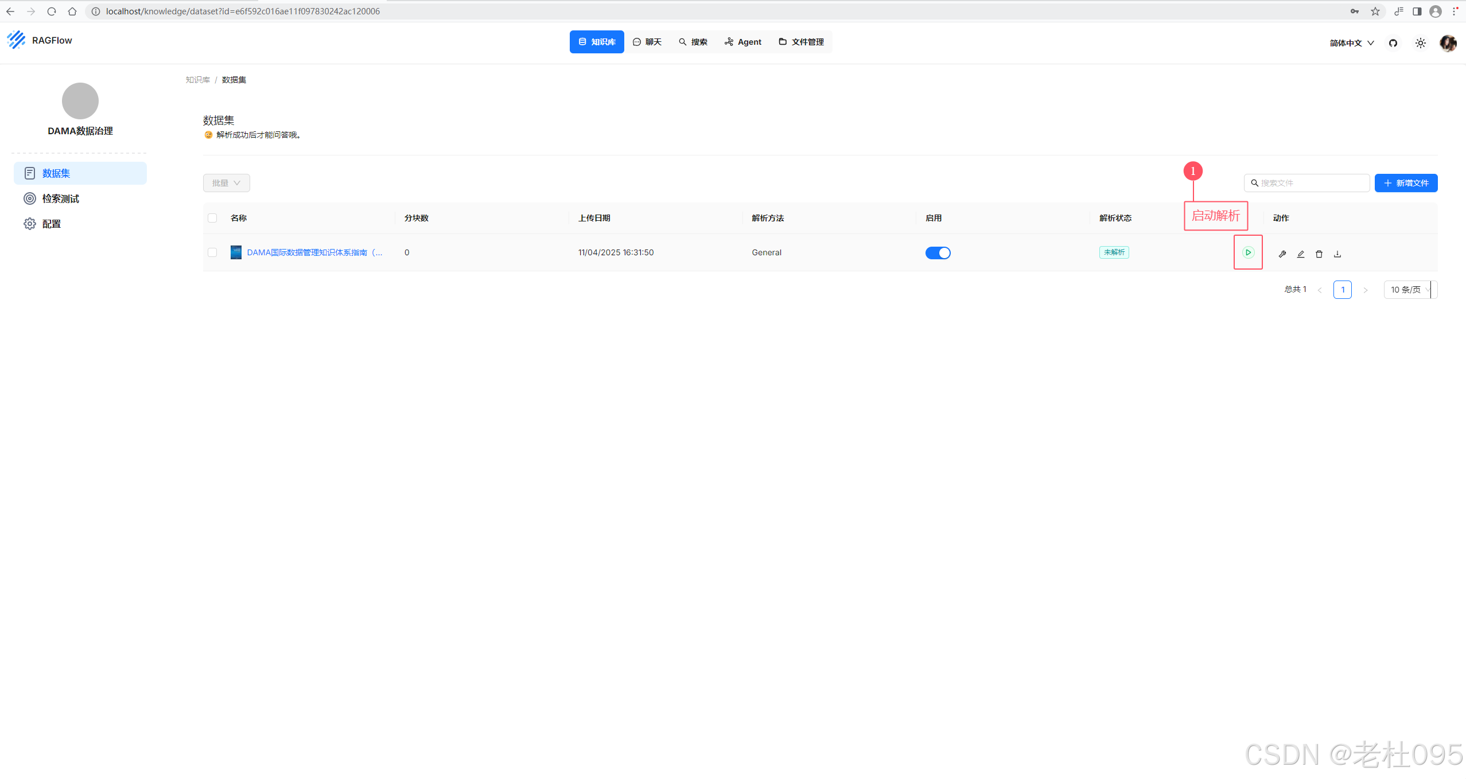This screenshot has height=779, width=1466.
Task: Toggle the 启用 switch for the DAMA file
Action: tap(938, 253)
